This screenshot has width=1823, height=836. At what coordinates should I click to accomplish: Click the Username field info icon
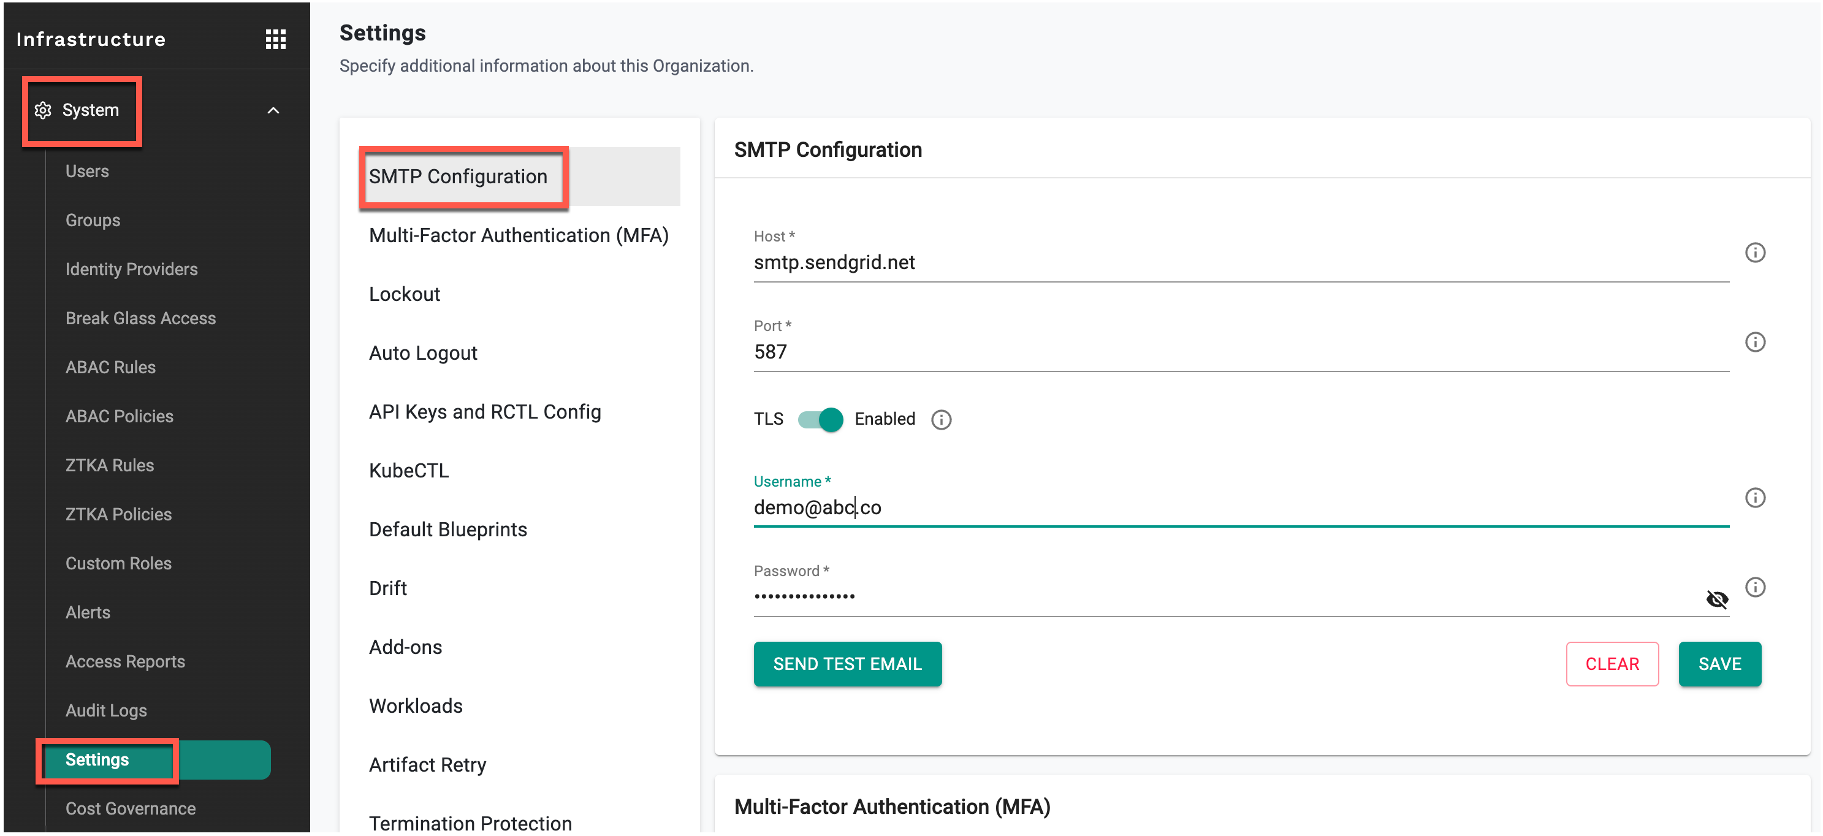(x=1754, y=498)
